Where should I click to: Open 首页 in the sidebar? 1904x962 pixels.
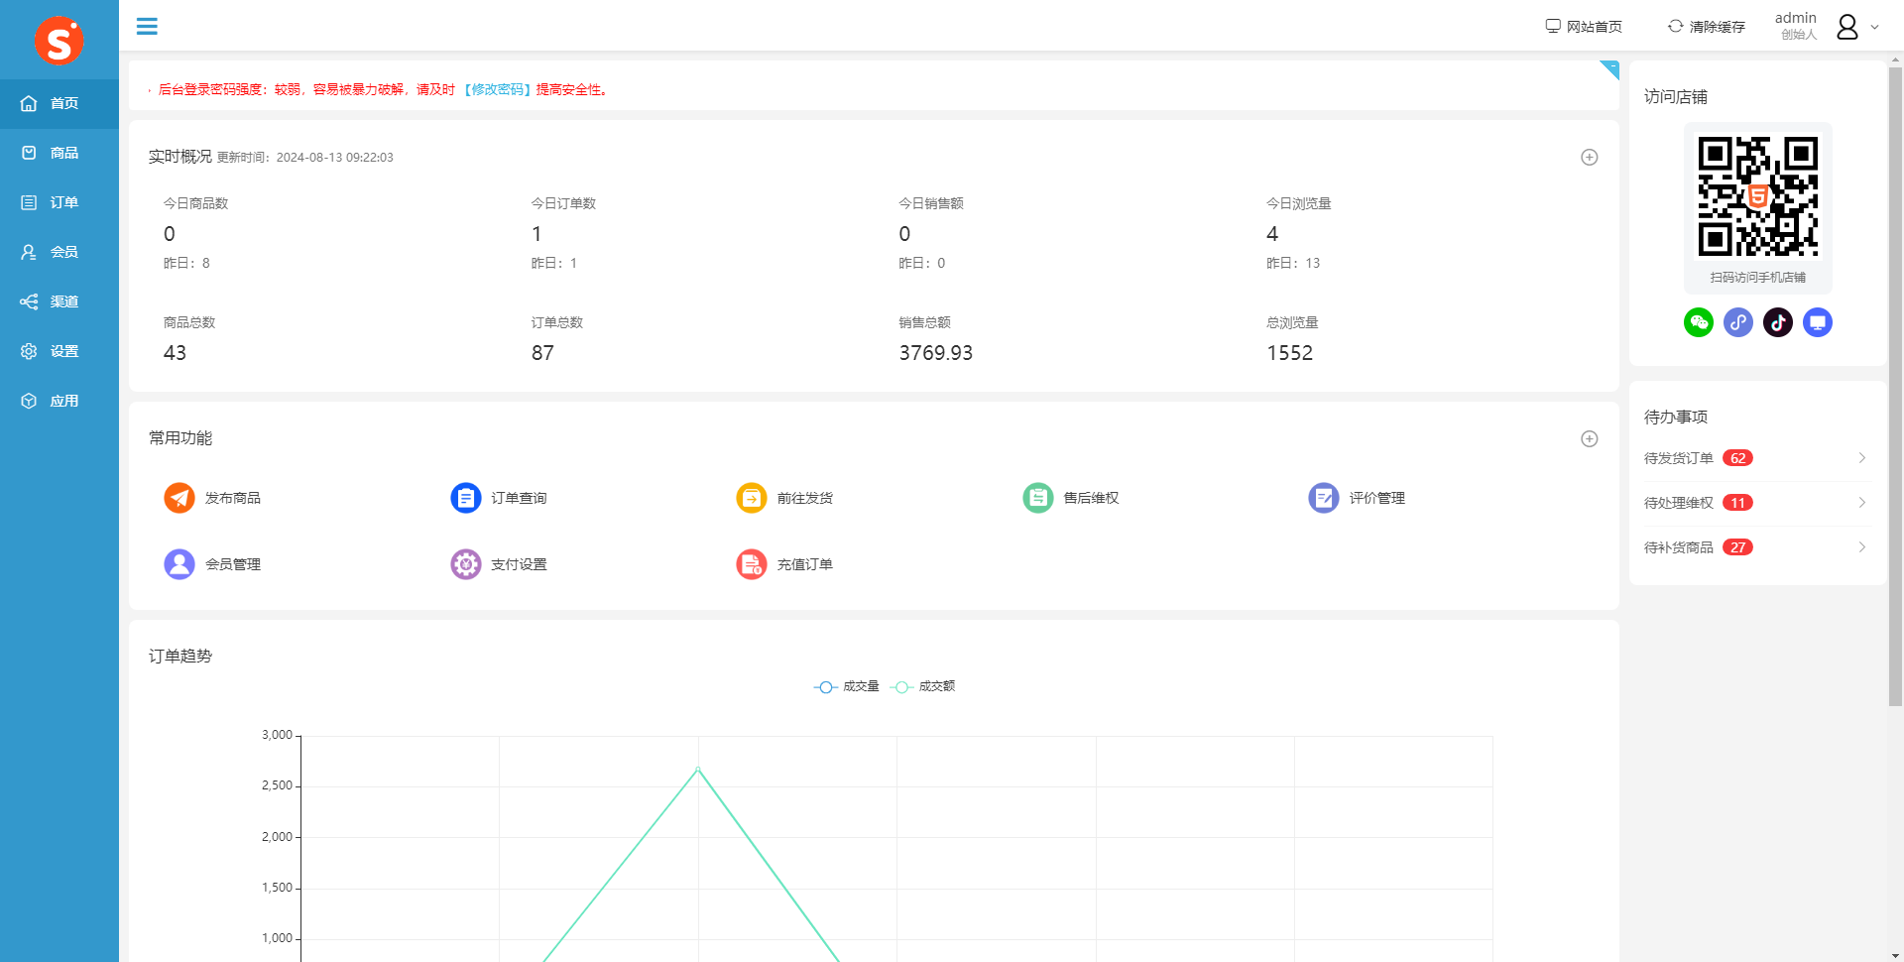(59, 103)
